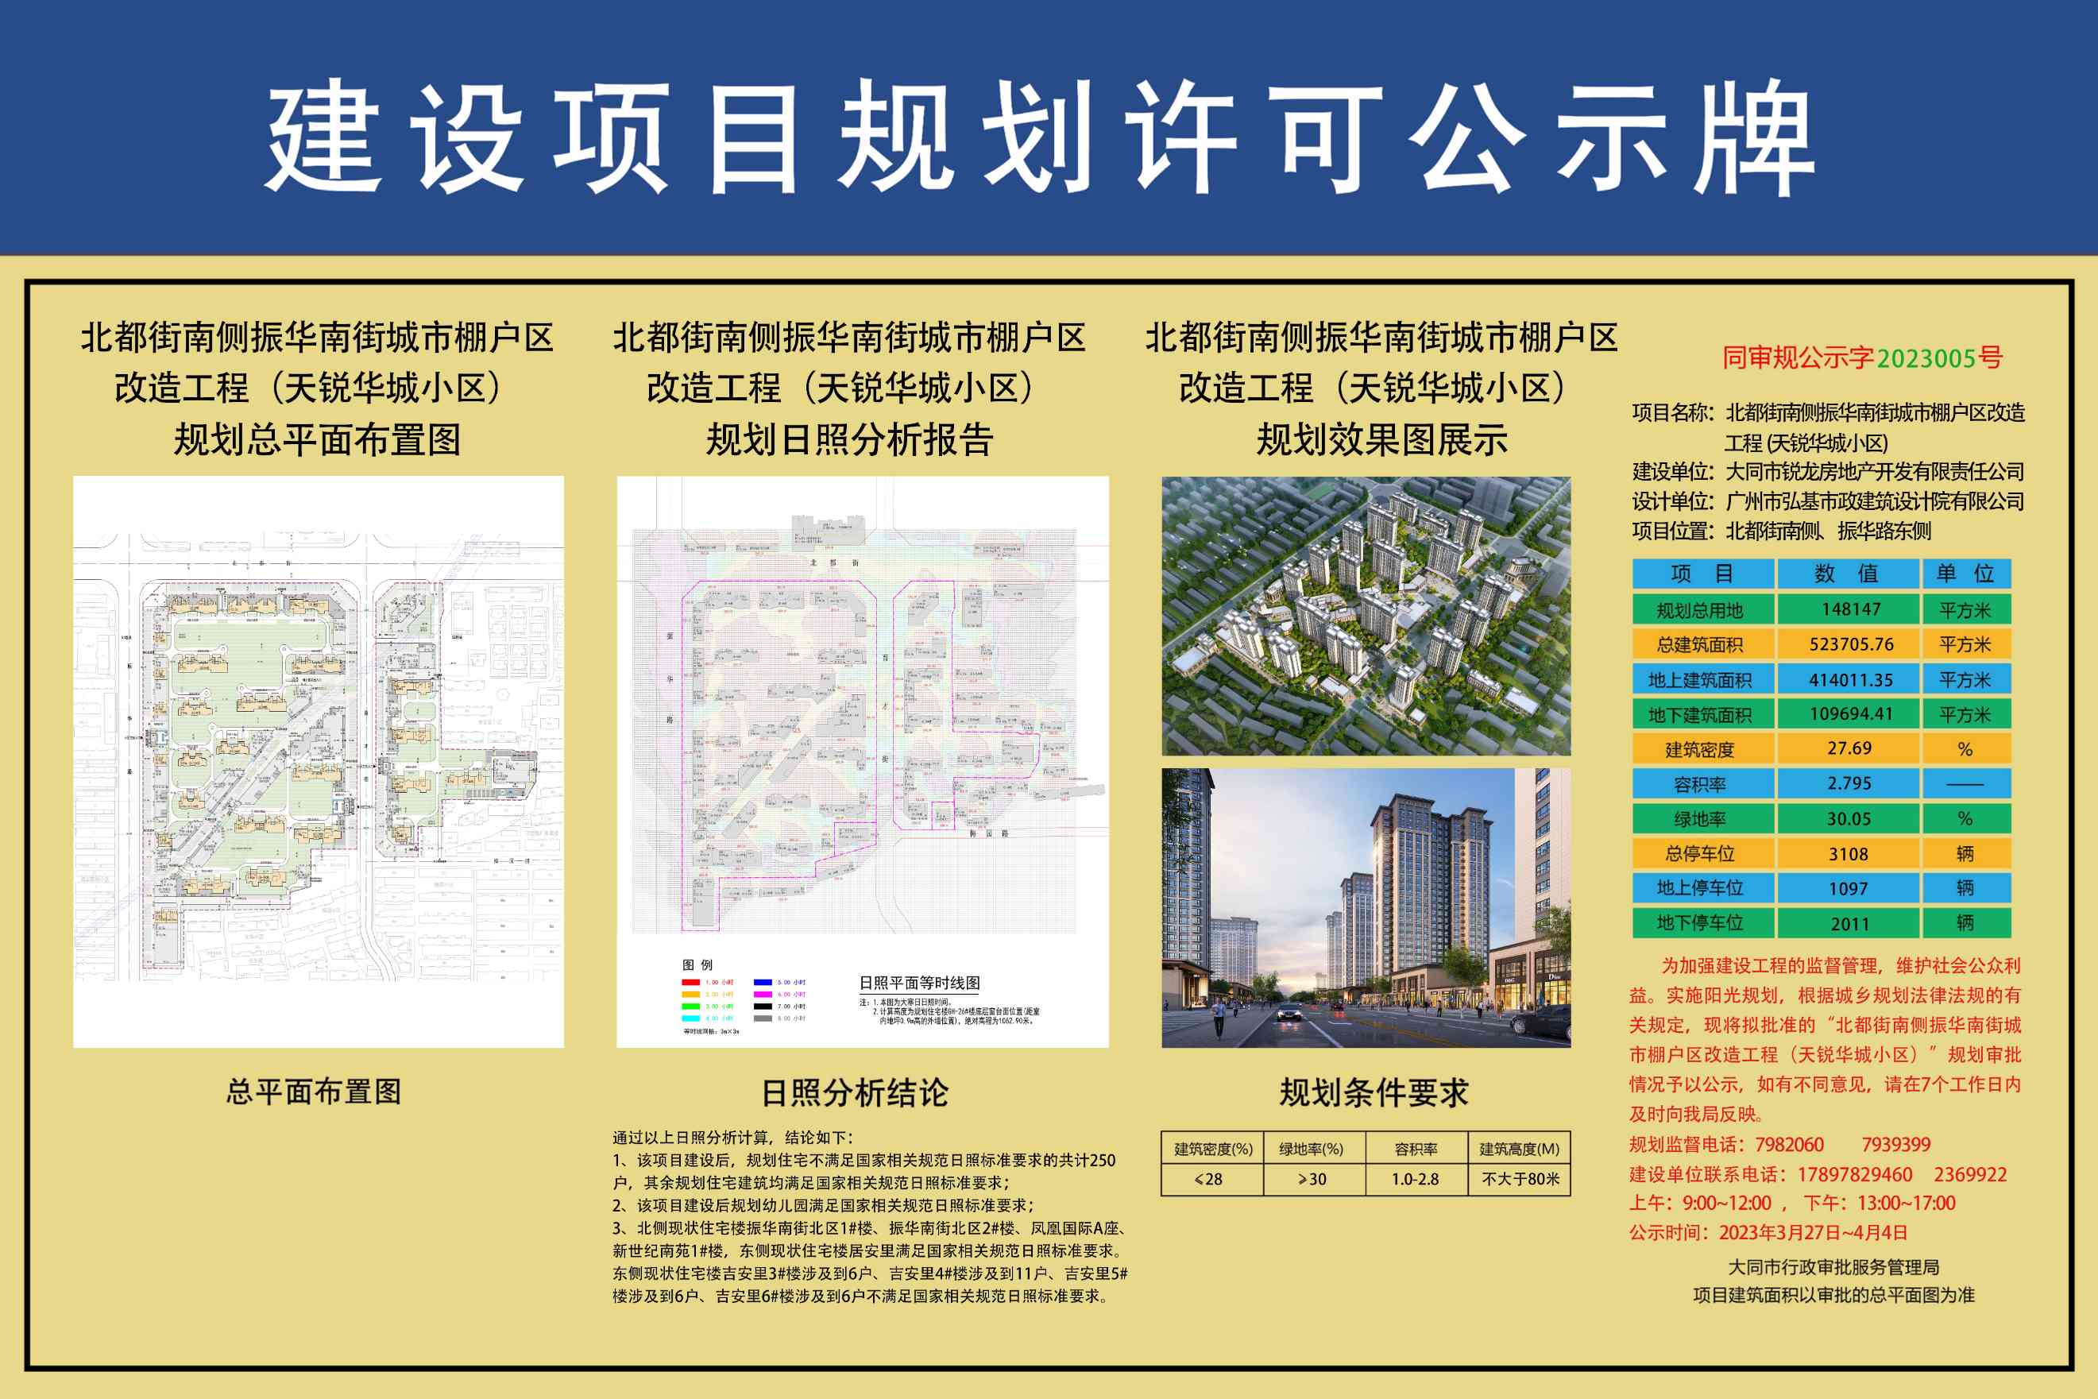Open the sunlight analysis contour map

coord(863,713)
